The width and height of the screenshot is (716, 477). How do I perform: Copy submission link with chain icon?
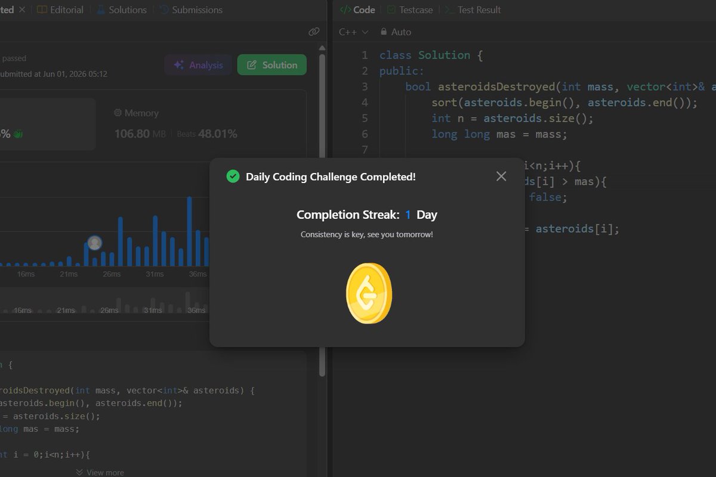click(314, 32)
